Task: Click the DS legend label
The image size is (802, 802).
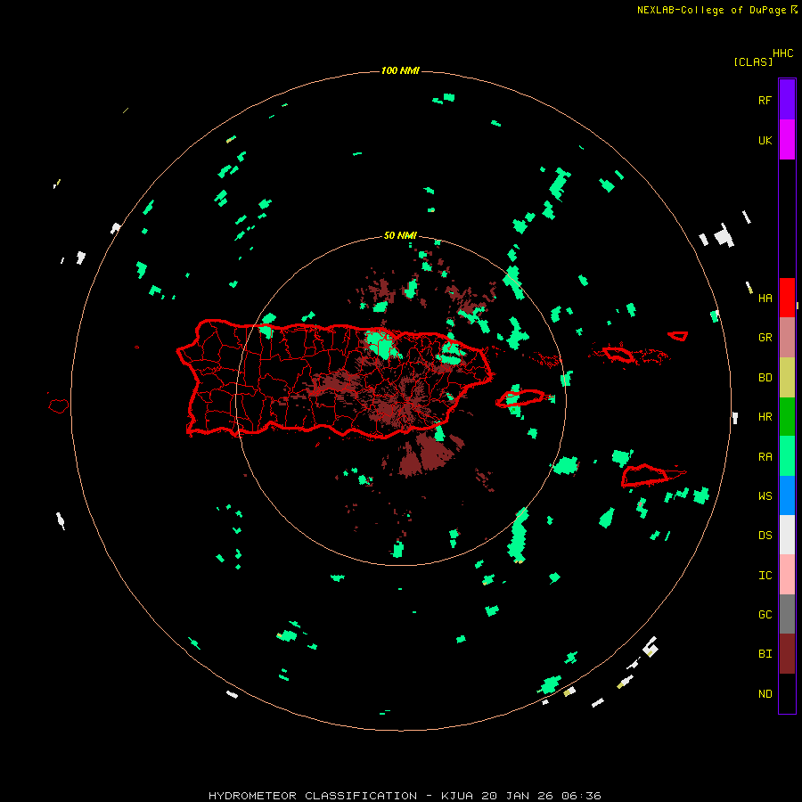Action: click(x=765, y=536)
